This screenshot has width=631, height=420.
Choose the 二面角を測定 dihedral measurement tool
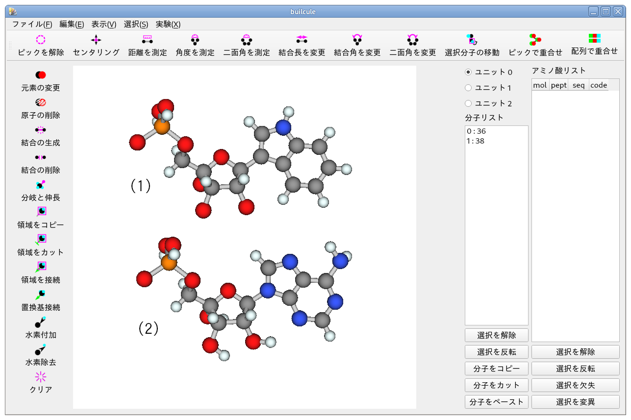[x=246, y=40]
